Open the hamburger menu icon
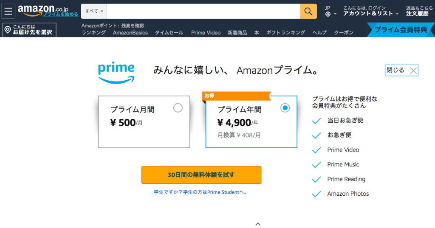Screen dimensions: 435x228 (8, 11)
